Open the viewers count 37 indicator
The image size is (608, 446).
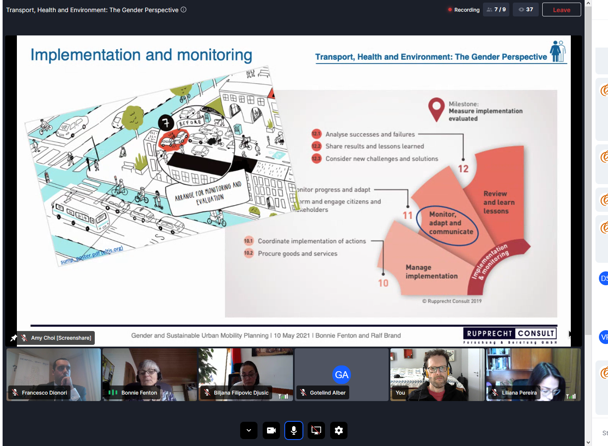pyautogui.click(x=526, y=10)
